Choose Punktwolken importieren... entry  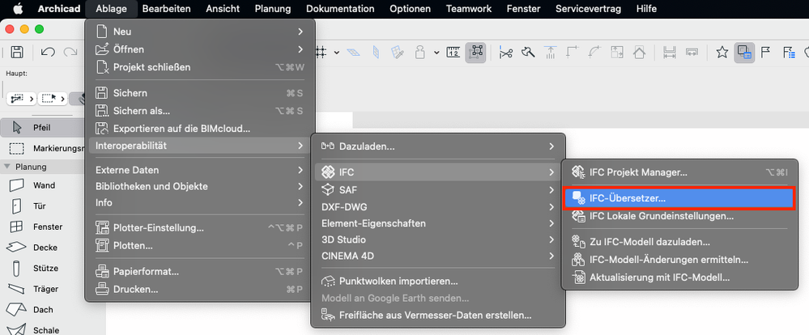pyautogui.click(x=390, y=281)
